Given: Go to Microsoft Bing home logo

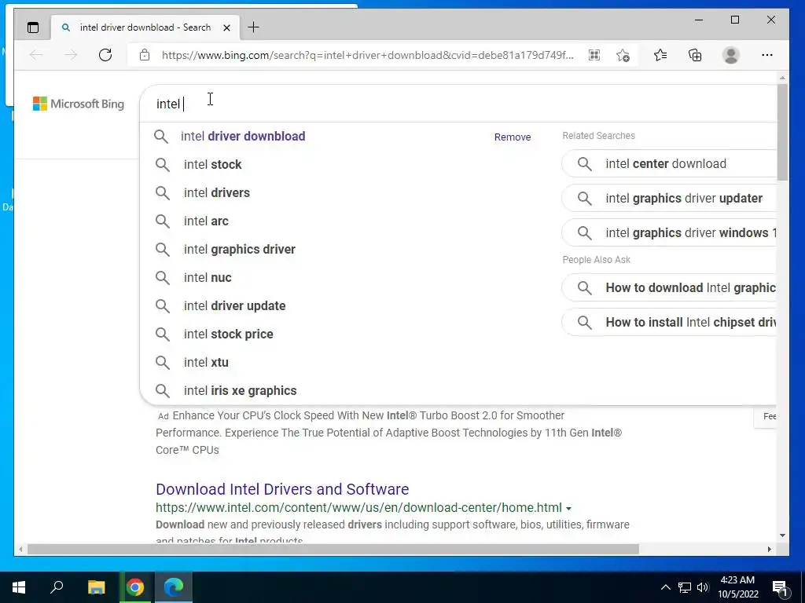Looking at the screenshot, I should point(79,104).
